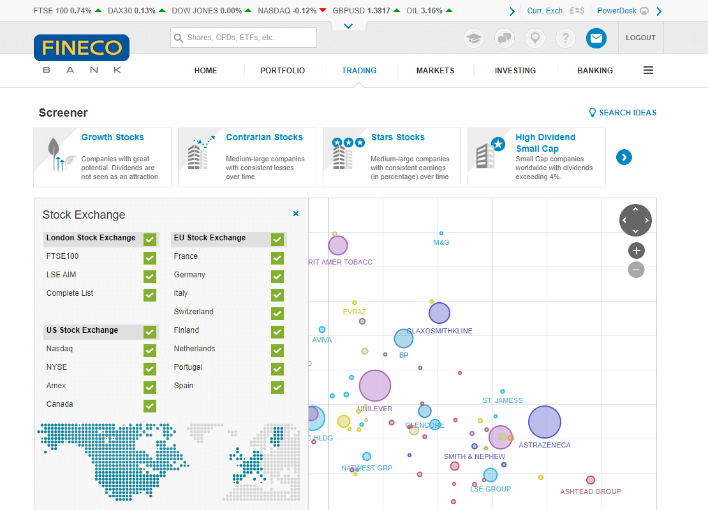The image size is (708, 510).
Task: Toggle the Nasdaq checkbox
Action: click(x=150, y=351)
